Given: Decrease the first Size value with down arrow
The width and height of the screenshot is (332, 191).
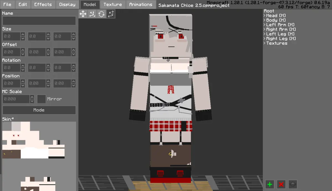Looking at the screenshot, I should pos(23,38).
